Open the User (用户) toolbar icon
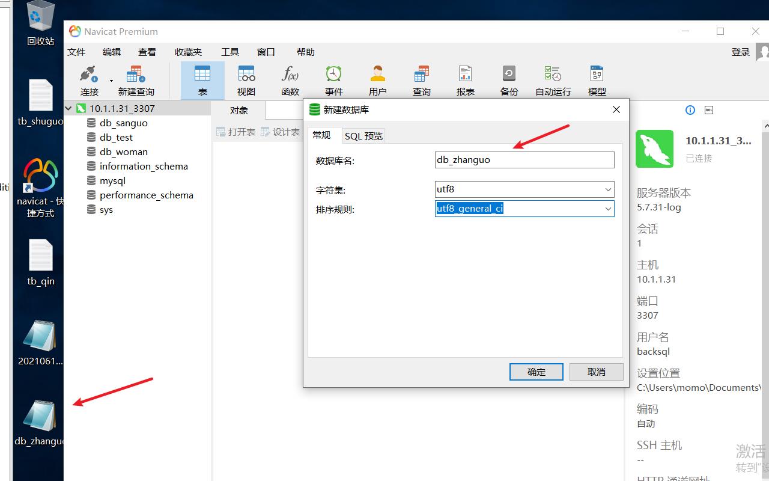The image size is (769, 481). [378, 81]
